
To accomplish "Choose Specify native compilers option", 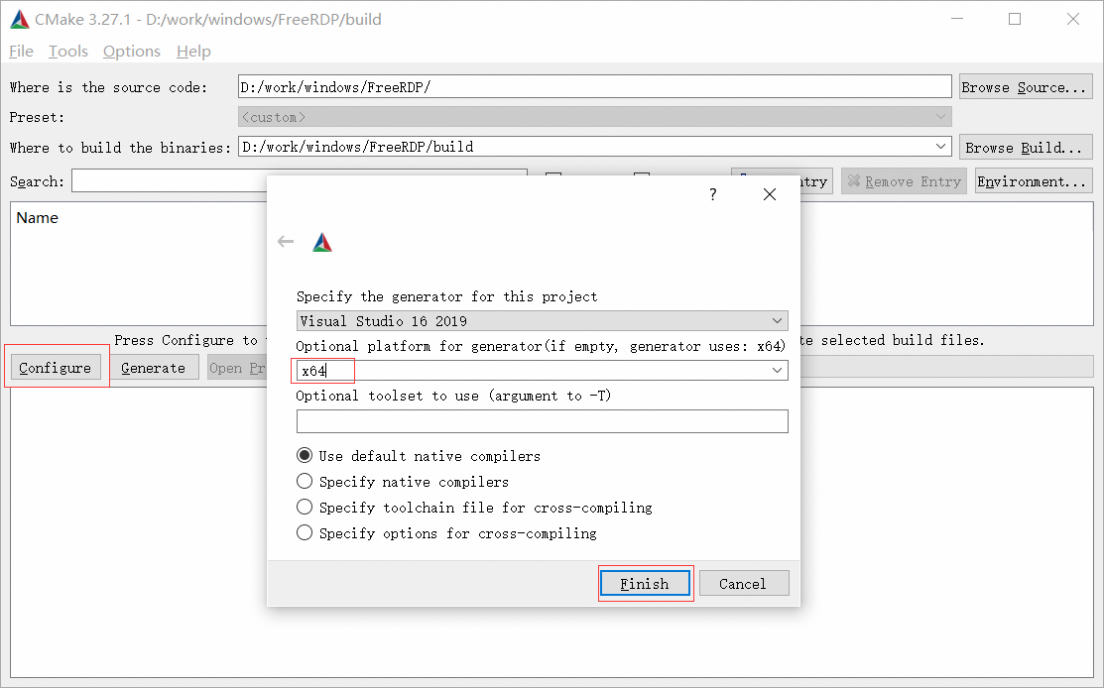I will (x=305, y=481).
